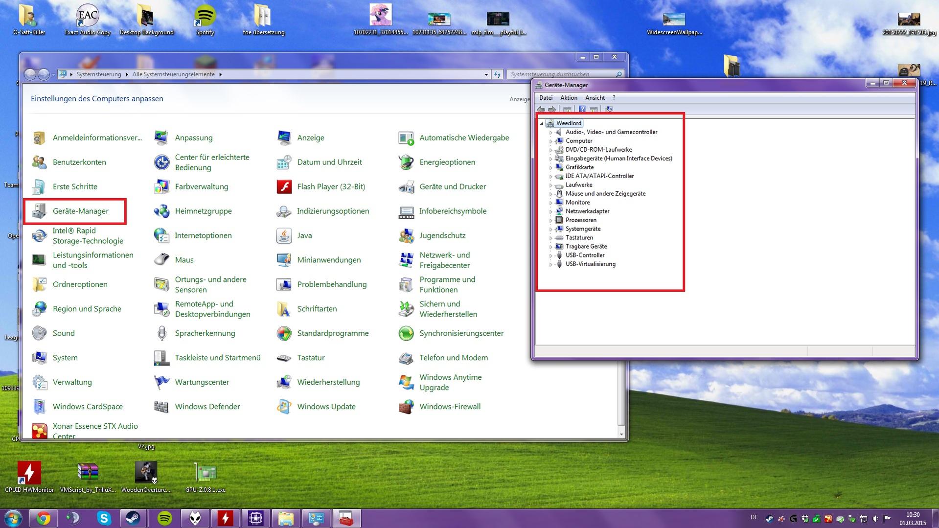Select the CPUID HWMonitor desktop icon
Screen dimensions: 939x528
coord(29,477)
